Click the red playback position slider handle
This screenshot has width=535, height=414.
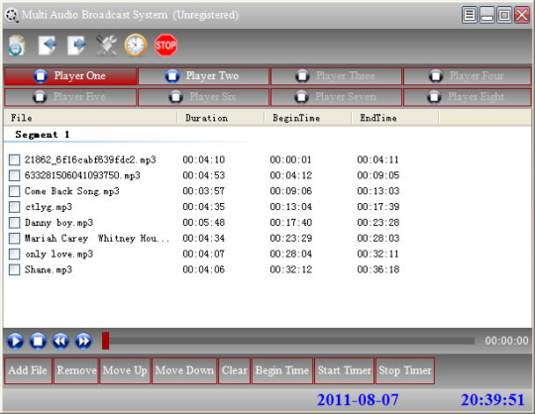105,341
